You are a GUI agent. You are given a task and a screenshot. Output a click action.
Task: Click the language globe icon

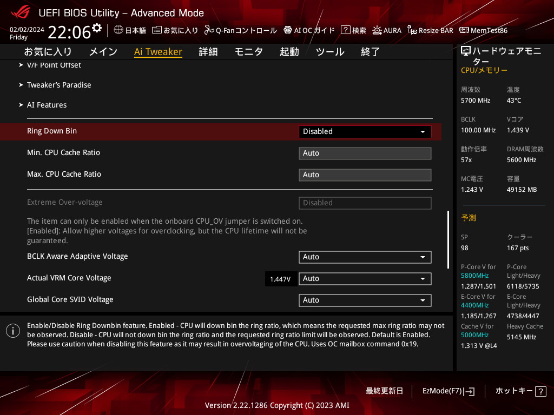(x=118, y=30)
